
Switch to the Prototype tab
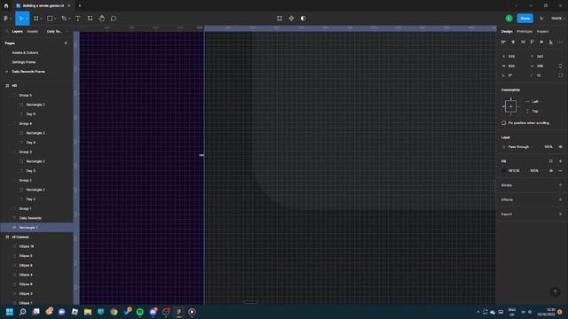pyautogui.click(x=525, y=32)
